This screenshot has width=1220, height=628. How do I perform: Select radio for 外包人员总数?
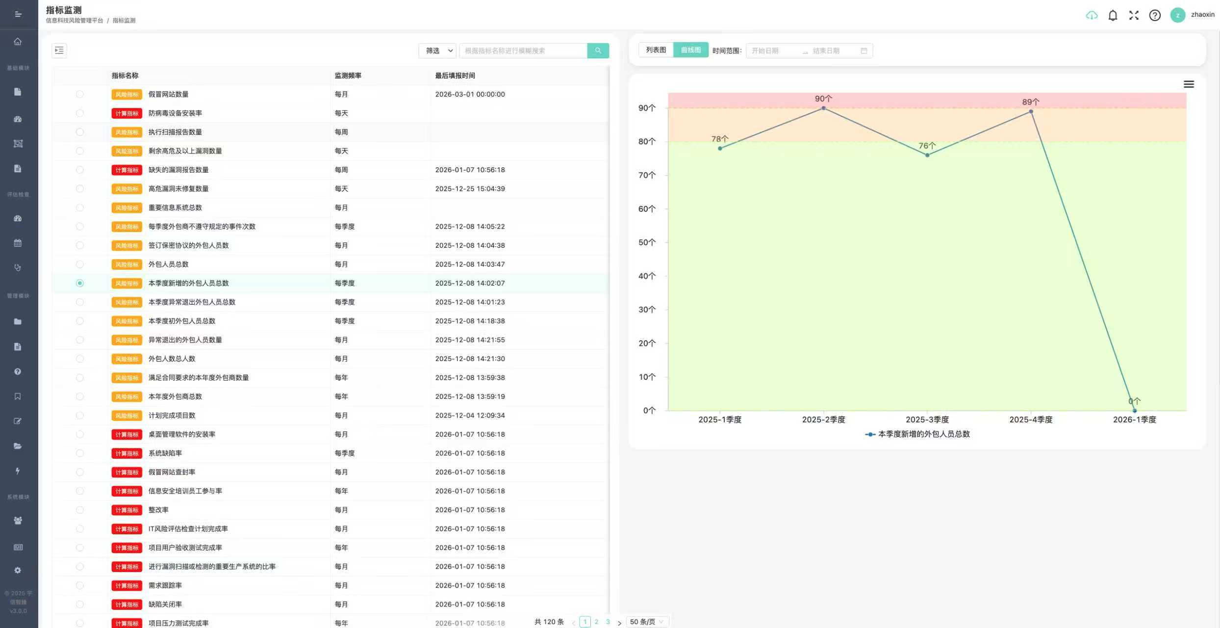pyautogui.click(x=79, y=264)
